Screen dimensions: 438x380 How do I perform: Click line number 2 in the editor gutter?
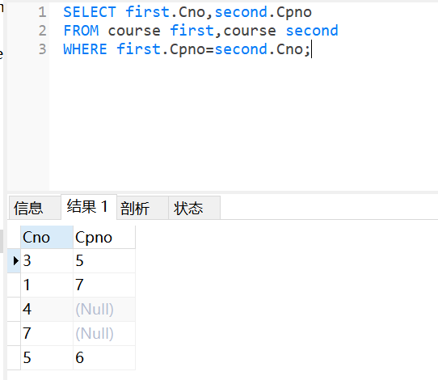point(42,31)
